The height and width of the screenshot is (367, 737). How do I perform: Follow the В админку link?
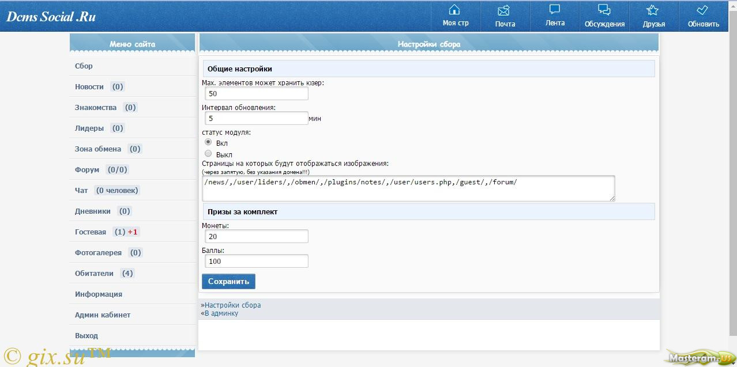coord(221,313)
